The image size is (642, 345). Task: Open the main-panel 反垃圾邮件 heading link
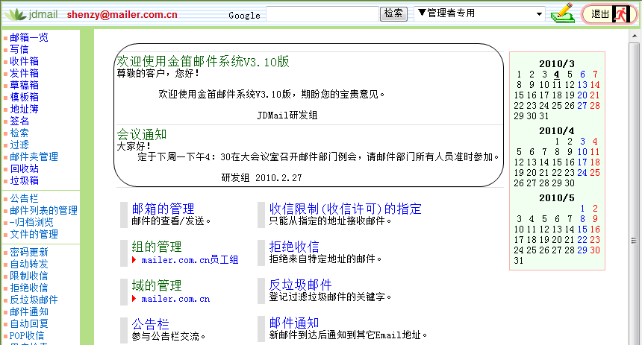point(300,285)
